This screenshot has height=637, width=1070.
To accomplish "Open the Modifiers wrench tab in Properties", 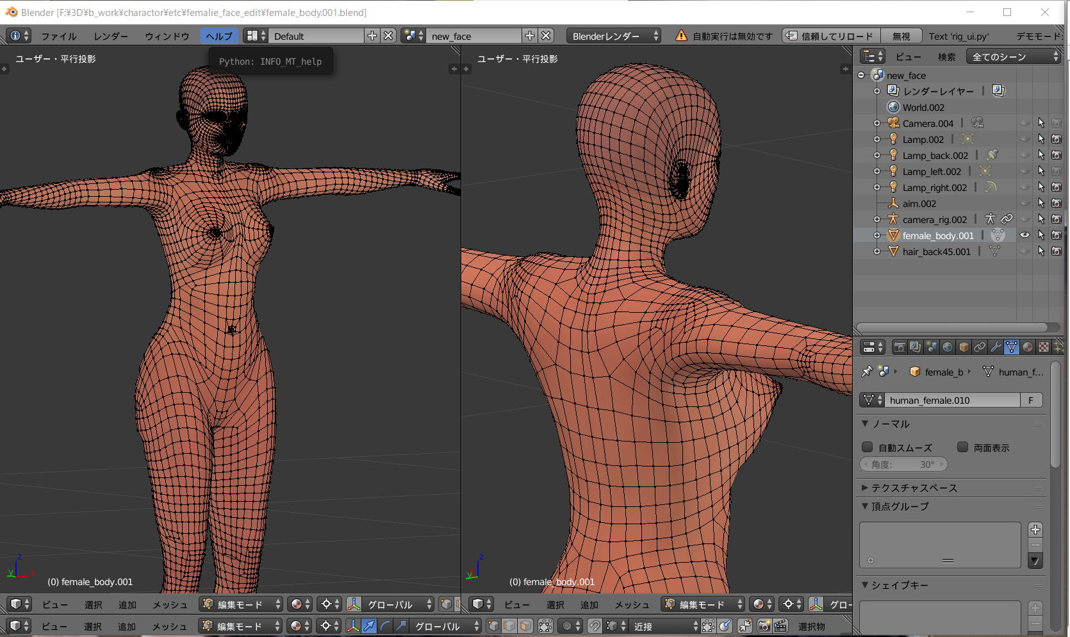I will click(x=995, y=347).
